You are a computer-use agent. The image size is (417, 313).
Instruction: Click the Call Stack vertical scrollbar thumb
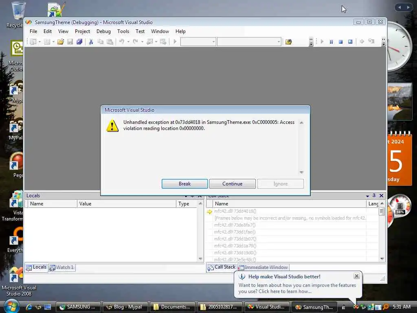382,212
